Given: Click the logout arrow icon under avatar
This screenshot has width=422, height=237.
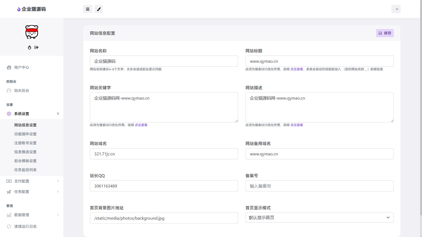Looking at the screenshot, I should coord(36,47).
